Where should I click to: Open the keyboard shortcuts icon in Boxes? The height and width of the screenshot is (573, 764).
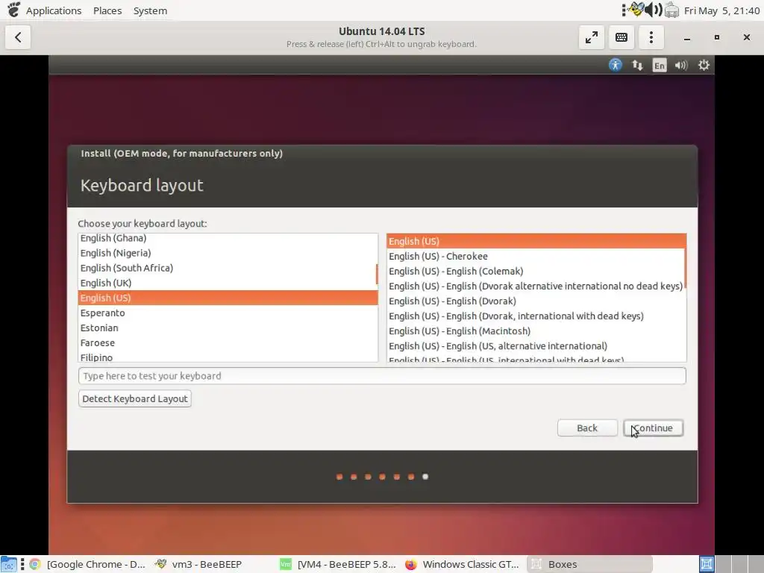621,37
